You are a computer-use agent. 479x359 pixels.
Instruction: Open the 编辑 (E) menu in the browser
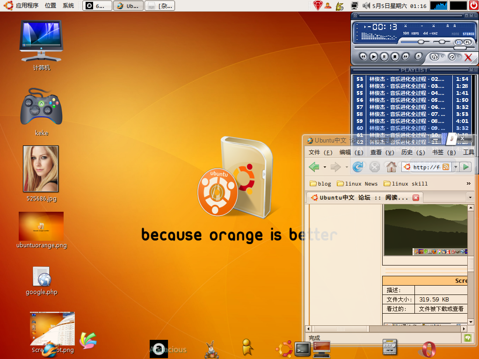pyautogui.click(x=351, y=152)
